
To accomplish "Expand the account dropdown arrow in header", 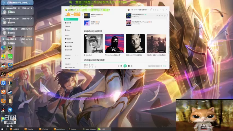I will point(148,10).
